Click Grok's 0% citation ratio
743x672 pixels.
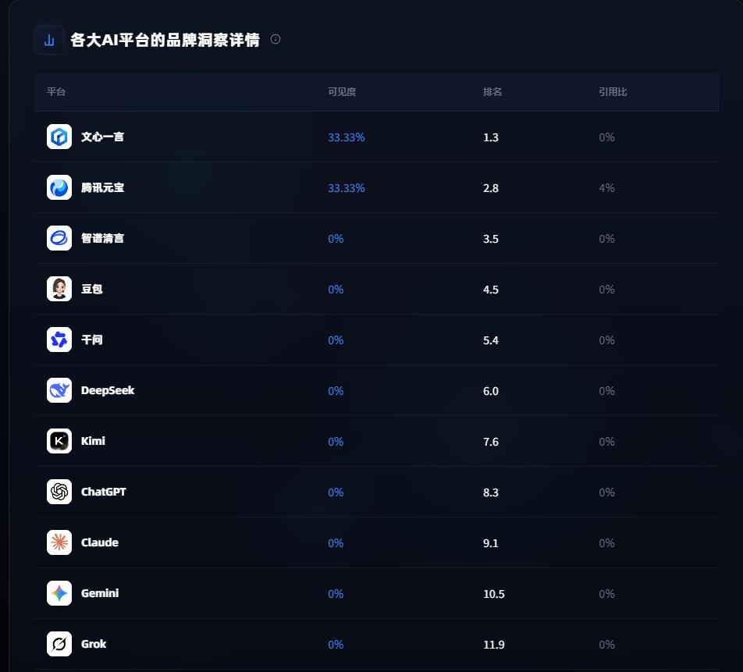click(606, 645)
